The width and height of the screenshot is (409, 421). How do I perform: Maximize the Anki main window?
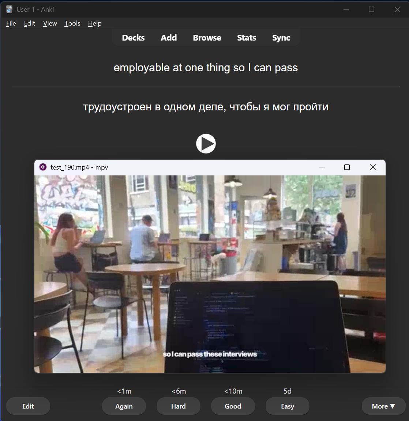tap(371, 10)
